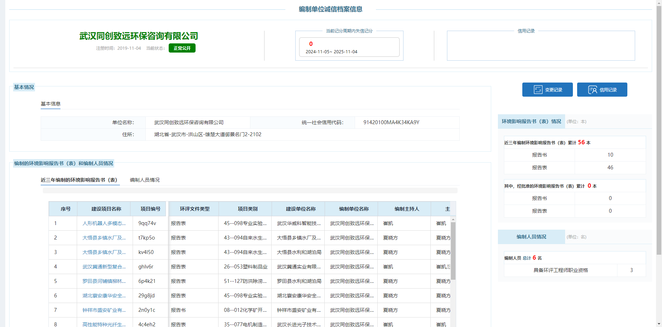Click the 环评文件类型 column header
This screenshot has height=327, width=662.
tap(194, 209)
